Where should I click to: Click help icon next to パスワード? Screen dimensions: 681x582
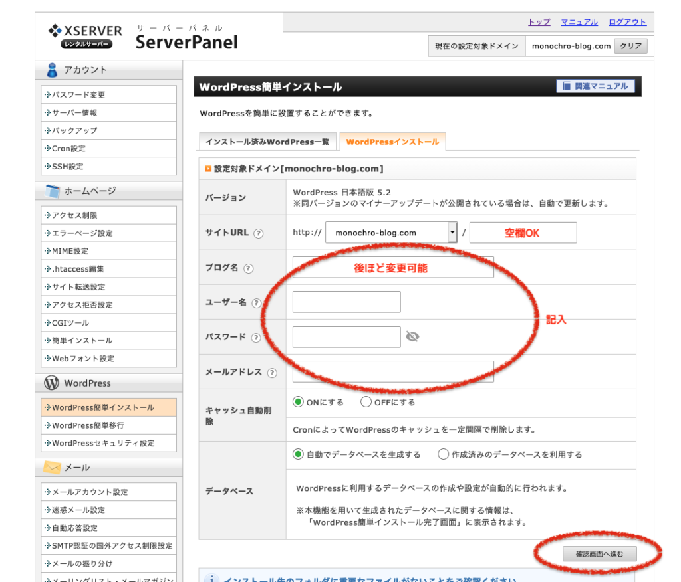coord(256,338)
